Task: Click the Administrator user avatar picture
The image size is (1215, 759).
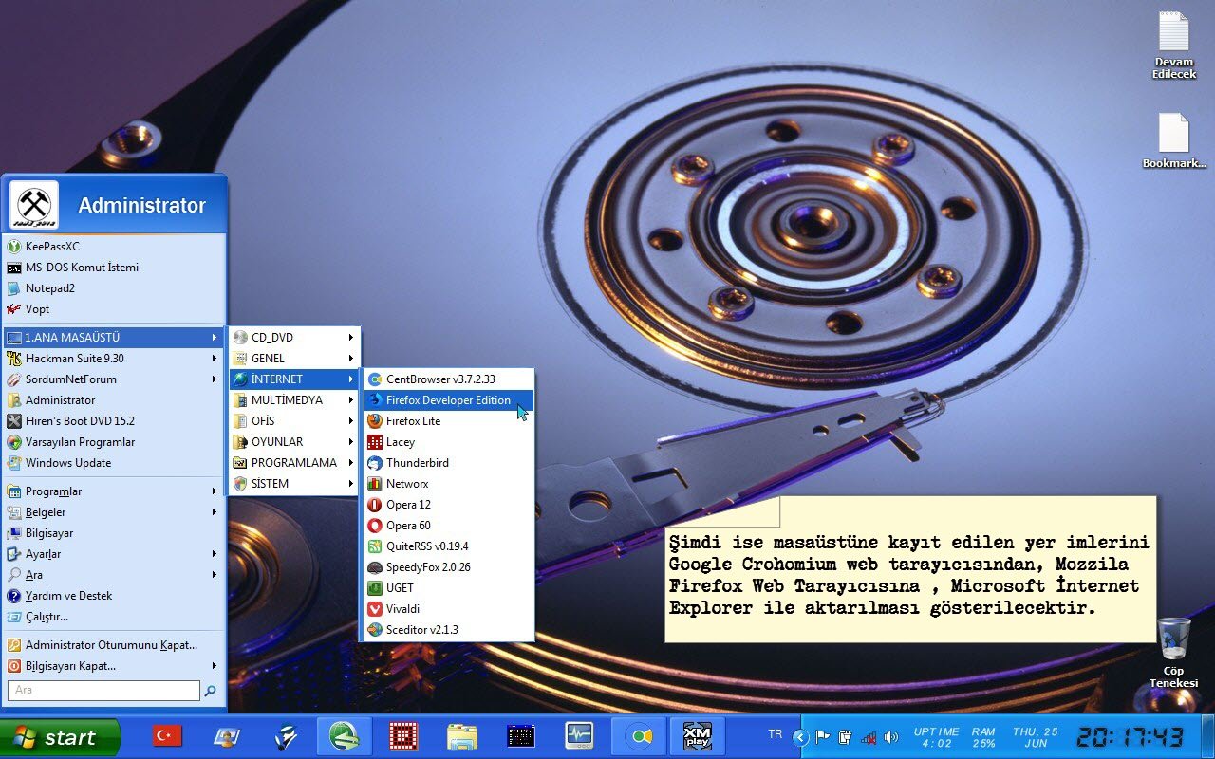Action: coord(34,205)
